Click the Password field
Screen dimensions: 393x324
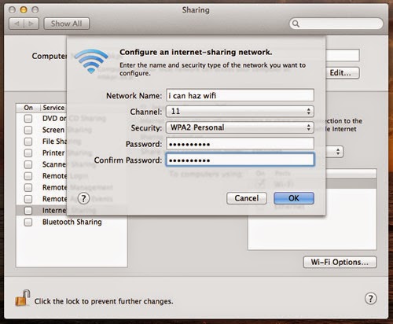pyautogui.click(x=240, y=144)
